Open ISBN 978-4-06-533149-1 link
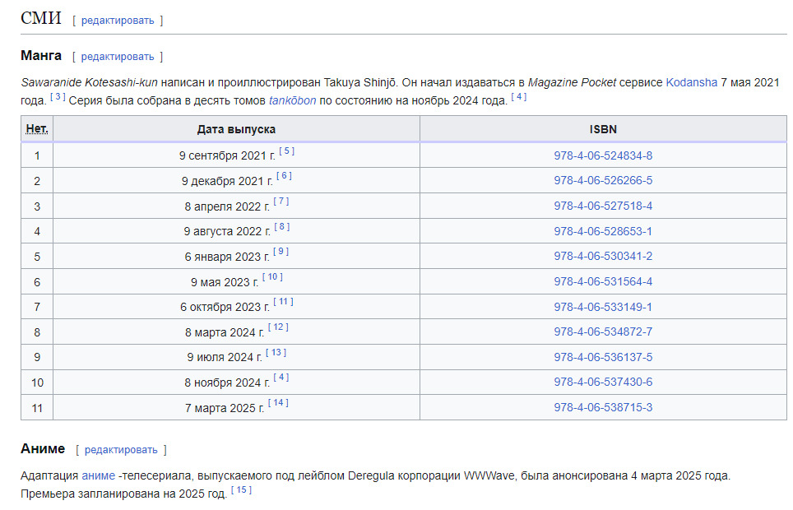Viewport: 793px width, 510px height. [603, 307]
